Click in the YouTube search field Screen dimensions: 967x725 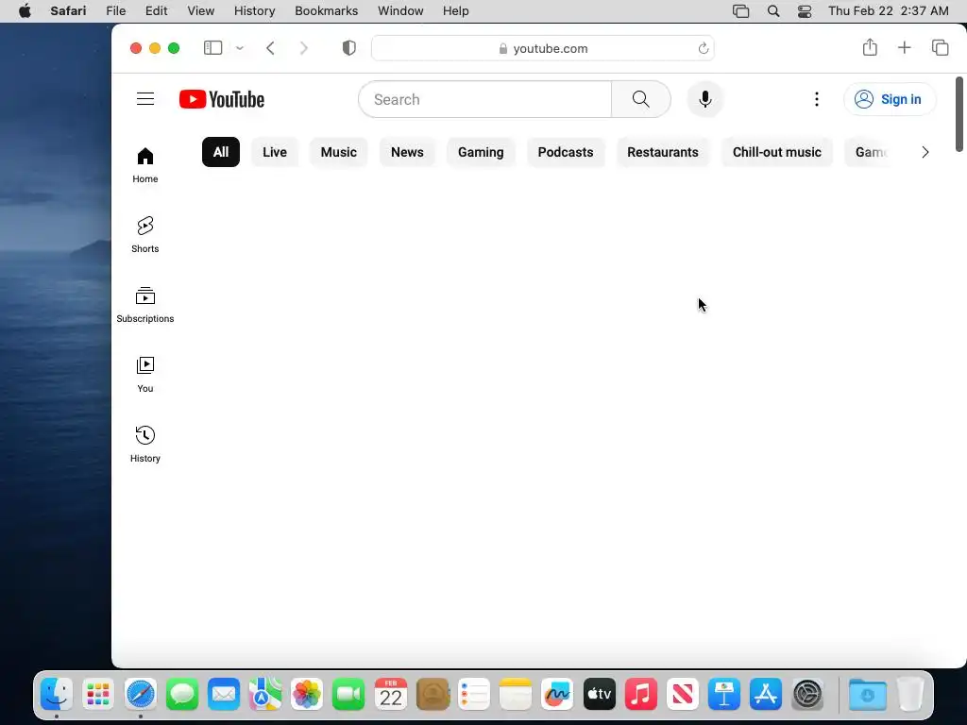(484, 99)
